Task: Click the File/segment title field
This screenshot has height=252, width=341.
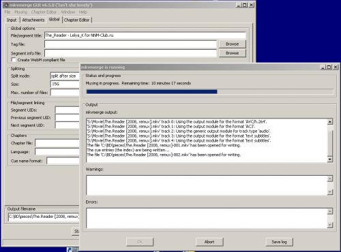Action: pyautogui.click(x=145, y=35)
